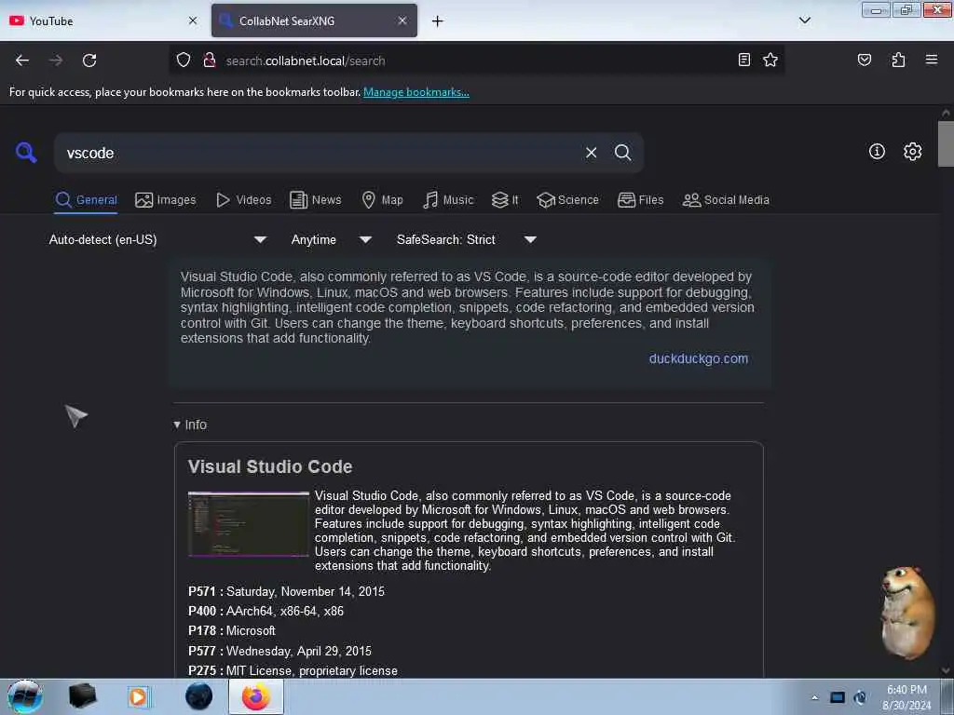Switch to Files search category

pos(640,200)
